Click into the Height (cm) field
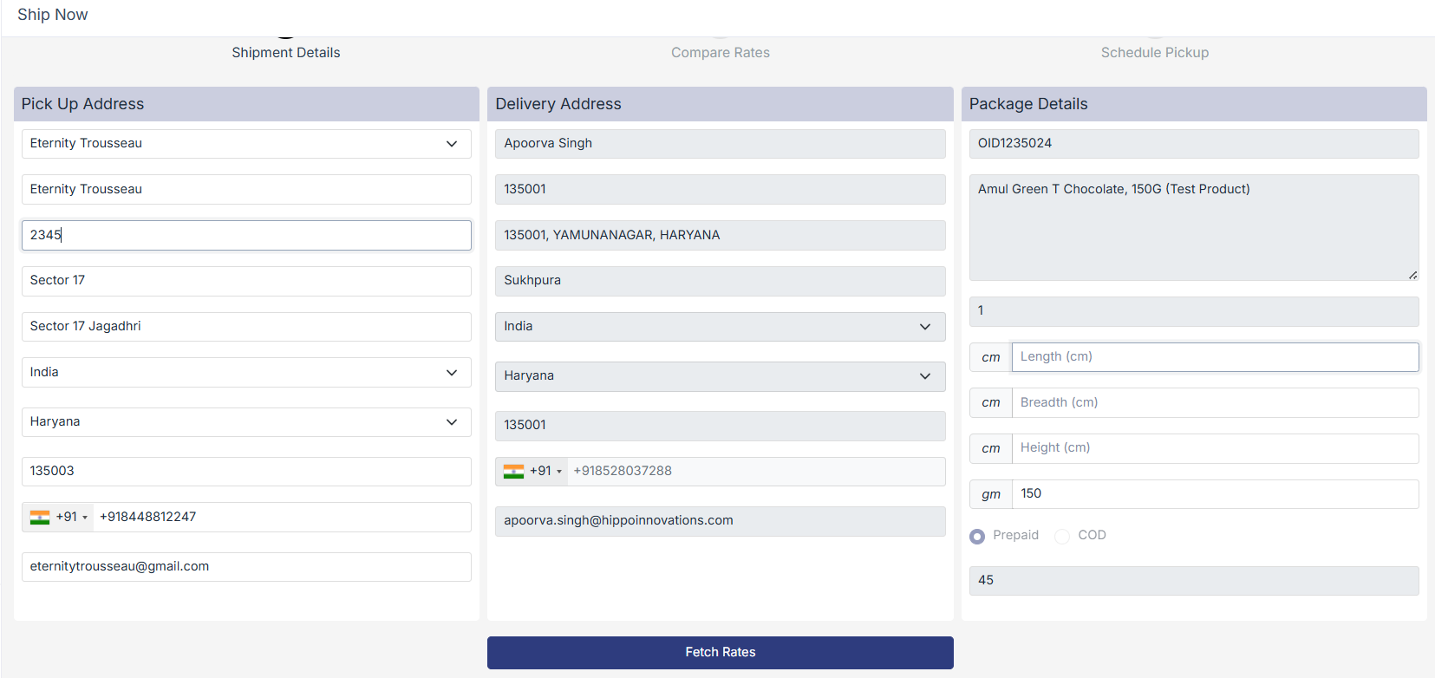Screen dimensions: 1435x678 (x=1214, y=448)
